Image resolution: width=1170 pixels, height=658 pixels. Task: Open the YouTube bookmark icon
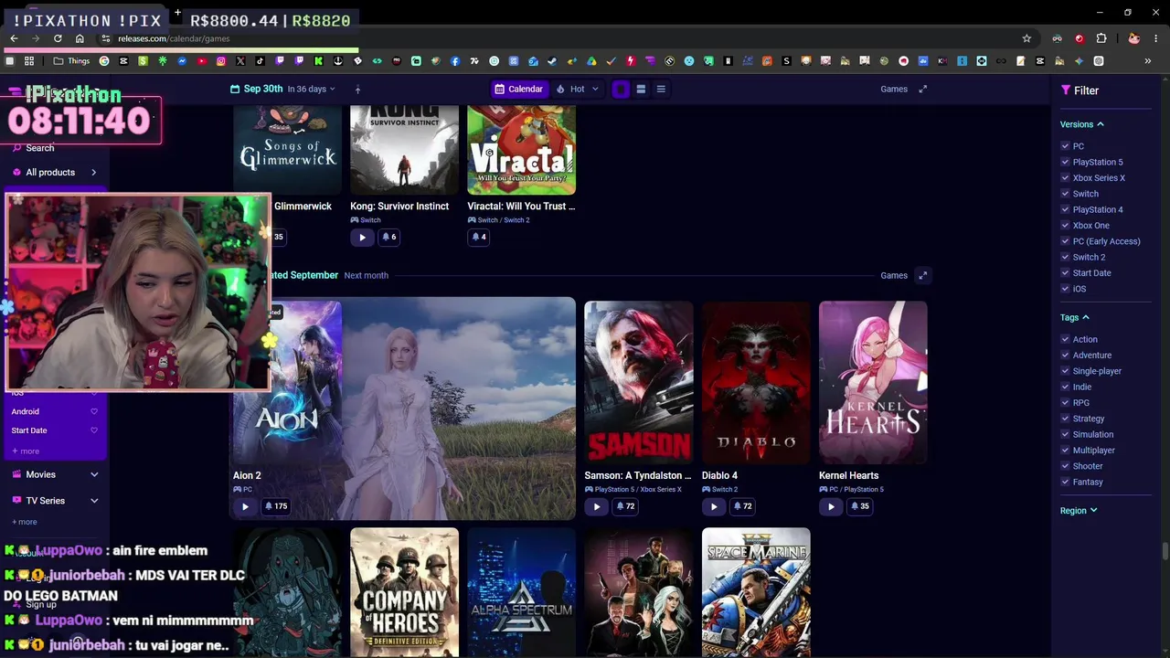click(x=202, y=61)
